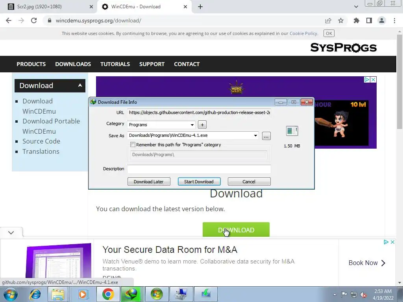Click the SysProgs logo

tap(343, 48)
